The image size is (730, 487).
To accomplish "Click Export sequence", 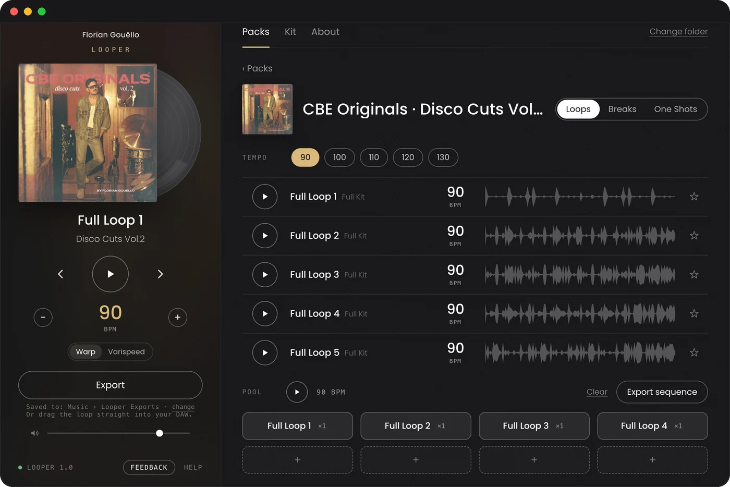I will (662, 392).
